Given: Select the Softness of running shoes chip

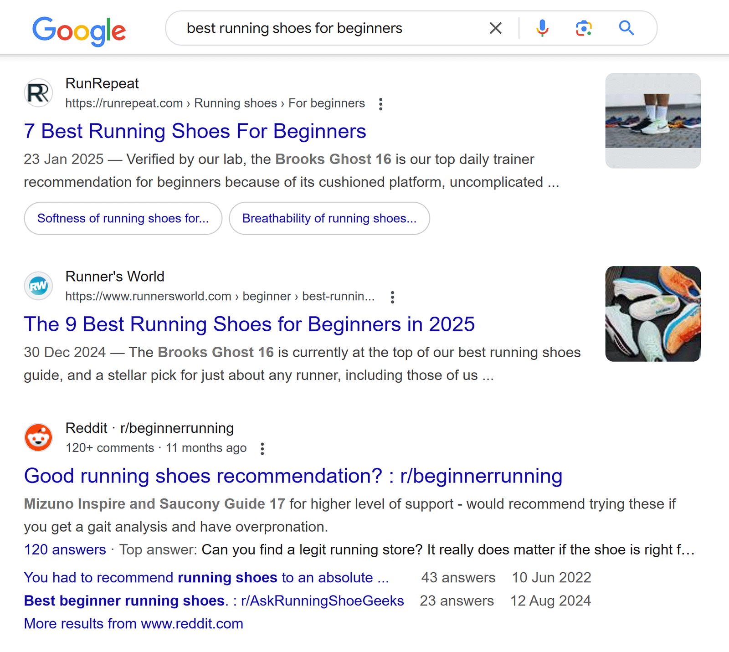Looking at the screenshot, I should (123, 219).
